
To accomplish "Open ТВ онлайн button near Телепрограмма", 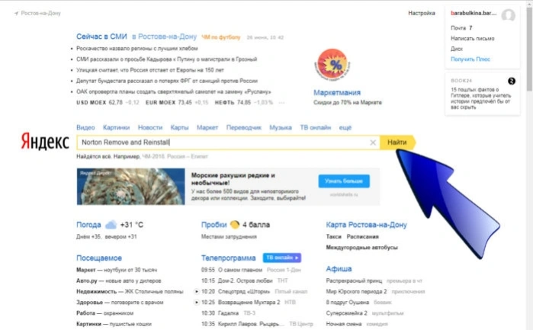I will (282, 258).
